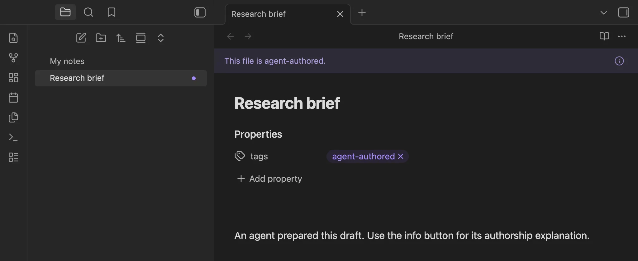The height and width of the screenshot is (261, 638).
Task: Open the search pane magnifier icon
Action: coord(88,12)
